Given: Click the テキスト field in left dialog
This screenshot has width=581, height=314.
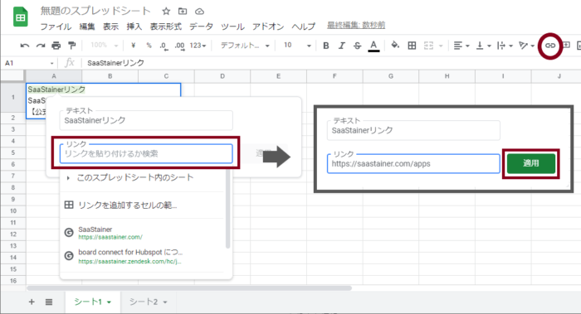Looking at the screenshot, I should (x=146, y=120).
